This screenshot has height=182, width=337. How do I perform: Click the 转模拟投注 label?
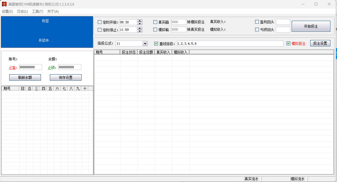(195, 22)
